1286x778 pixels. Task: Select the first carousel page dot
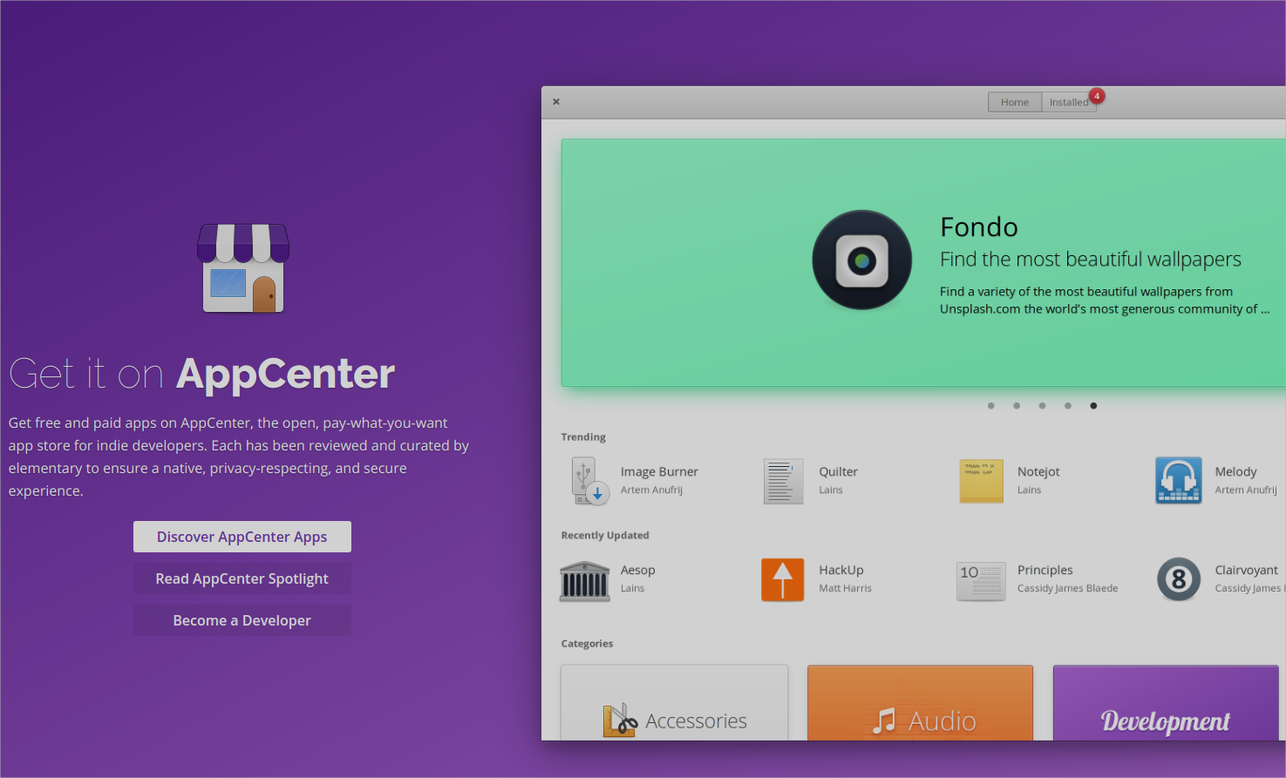pyautogui.click(x=990, y=406)
